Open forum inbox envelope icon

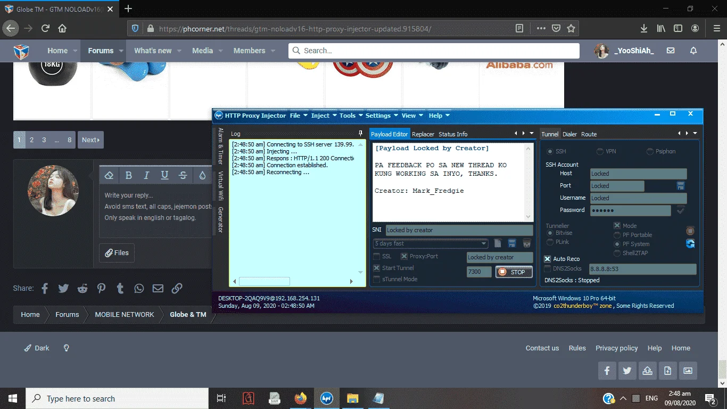click(x=671, y=51)
